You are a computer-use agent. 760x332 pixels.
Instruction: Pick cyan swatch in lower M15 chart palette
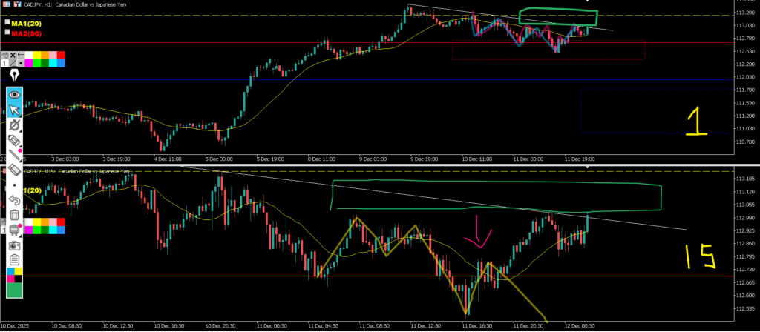(53, 230)
